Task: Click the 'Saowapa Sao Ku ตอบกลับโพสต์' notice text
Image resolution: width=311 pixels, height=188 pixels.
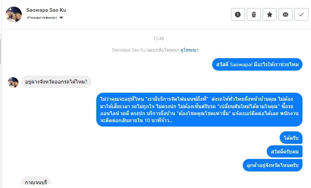Action: point(145,50)
